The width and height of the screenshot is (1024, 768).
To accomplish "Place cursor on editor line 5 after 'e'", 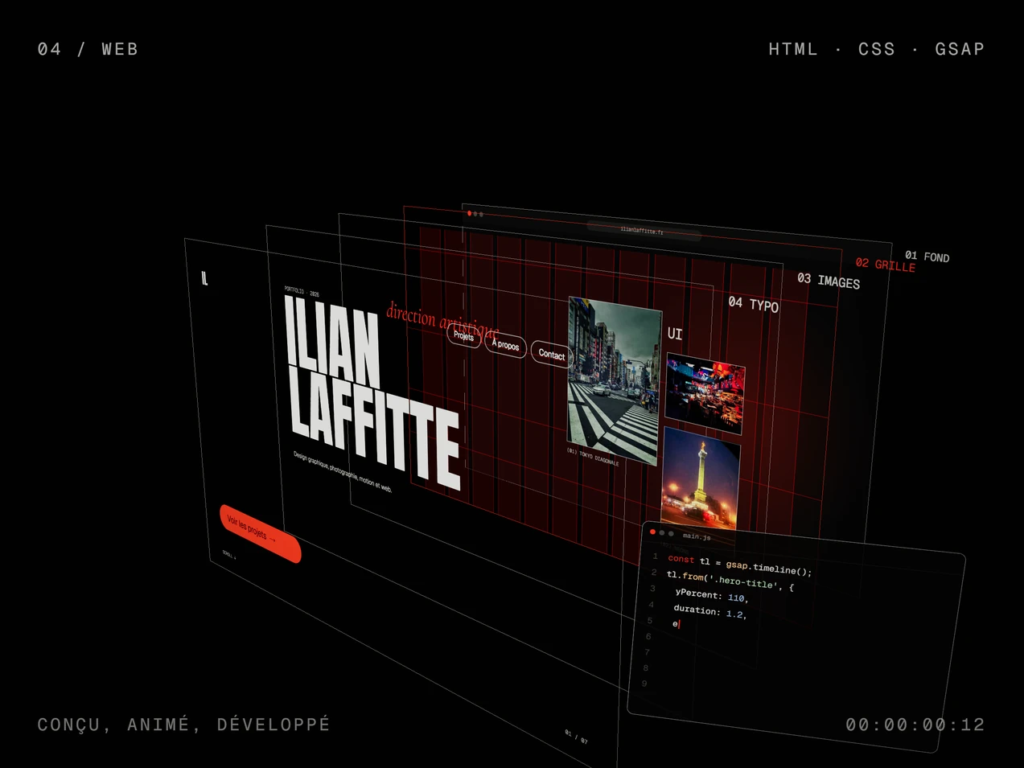I will click(679, 624).
